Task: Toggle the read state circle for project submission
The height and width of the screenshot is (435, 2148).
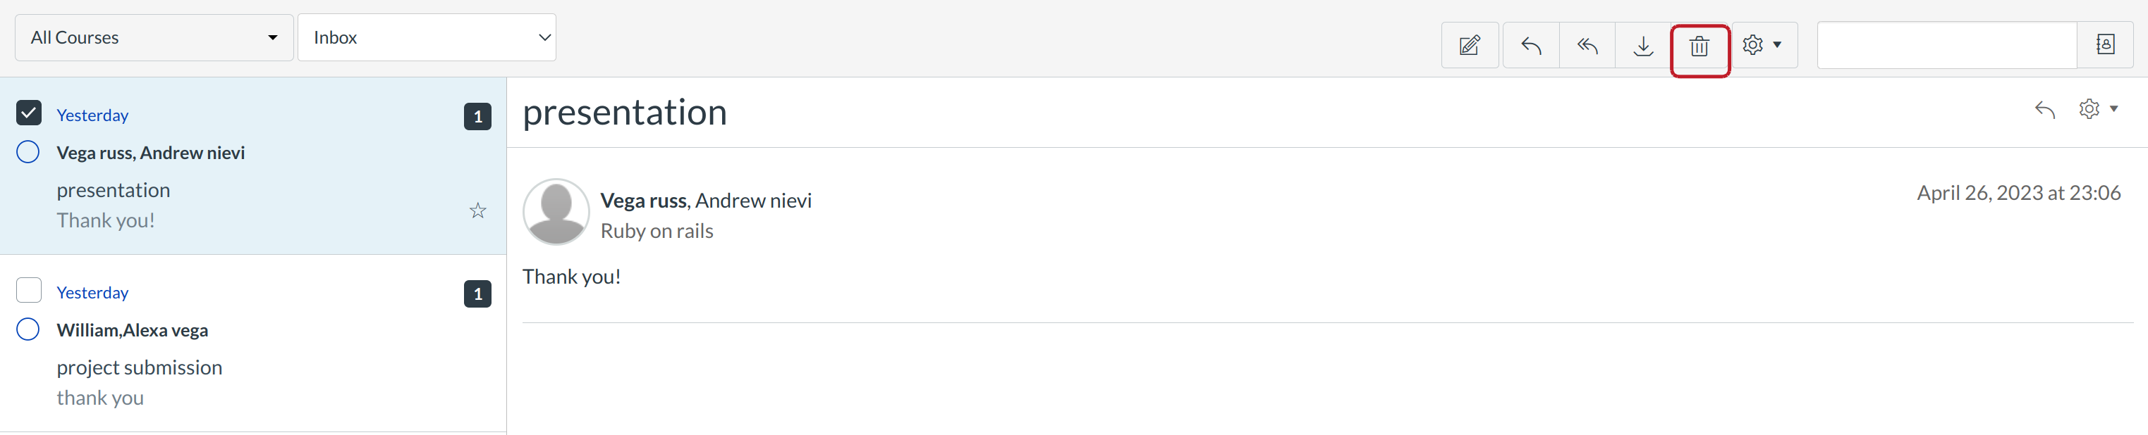Action: coord(28,329)
